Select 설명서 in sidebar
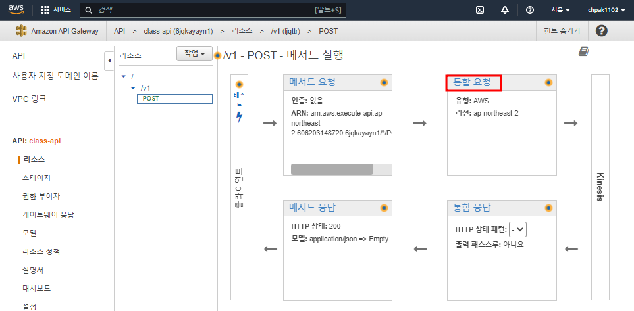Viewport: 634px width, 311px height. [x=33, y=270]
